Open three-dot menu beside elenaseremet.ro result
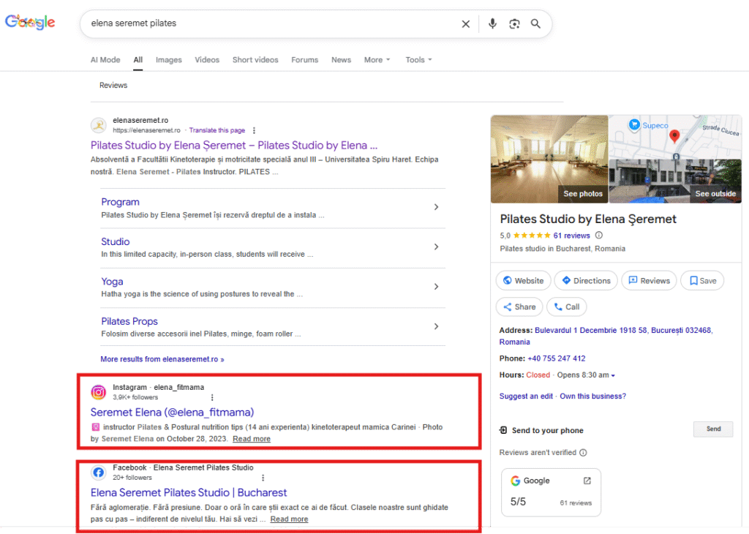The height and width of the screenshot is (534, 749). click(x=254, y=130)
